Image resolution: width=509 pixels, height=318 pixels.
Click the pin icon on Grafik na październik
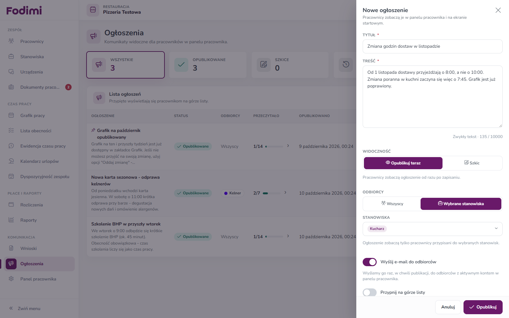pos(93,130)
